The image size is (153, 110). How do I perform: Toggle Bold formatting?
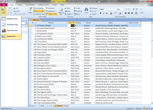coord(101,13)
